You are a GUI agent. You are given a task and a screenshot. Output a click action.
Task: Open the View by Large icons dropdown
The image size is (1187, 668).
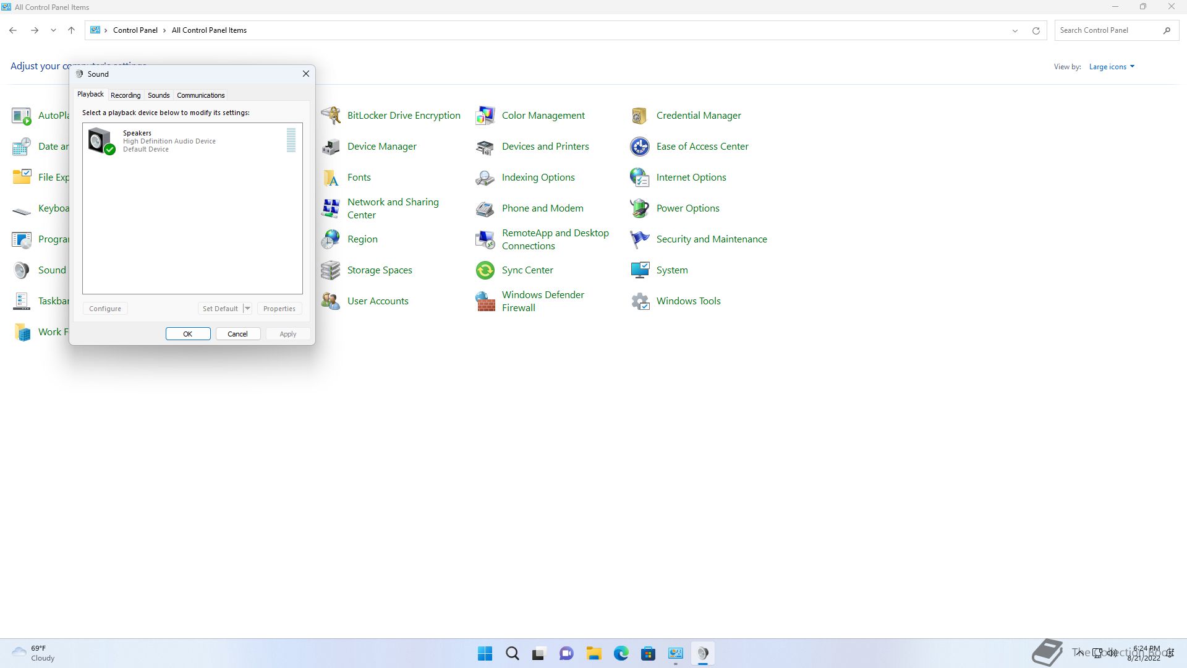click(1112, 67)
